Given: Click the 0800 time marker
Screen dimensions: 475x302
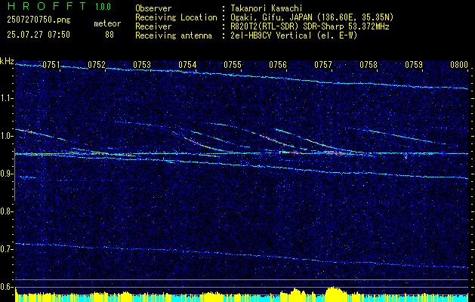Looking at the screenshot, I should 459,65.
